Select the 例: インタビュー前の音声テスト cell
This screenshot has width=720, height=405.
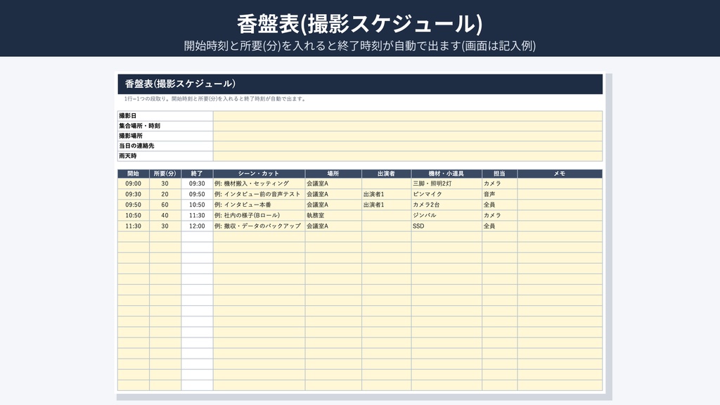coord(259,194)
